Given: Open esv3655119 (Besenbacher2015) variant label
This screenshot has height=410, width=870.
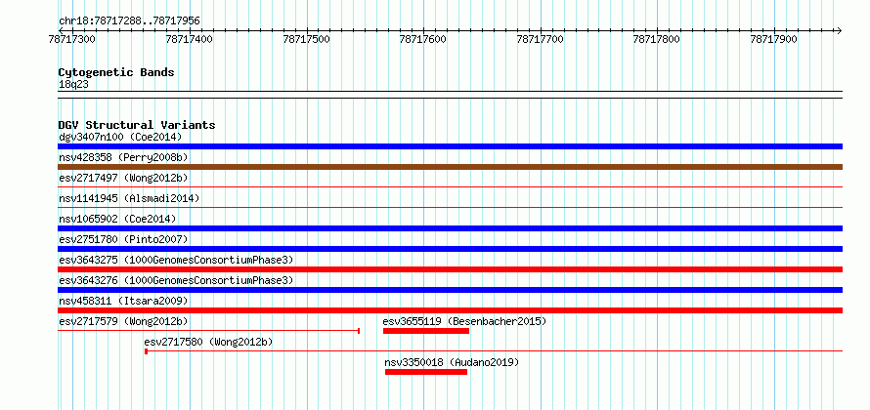Looking at the screenshot, I should [x=464, y=321].
